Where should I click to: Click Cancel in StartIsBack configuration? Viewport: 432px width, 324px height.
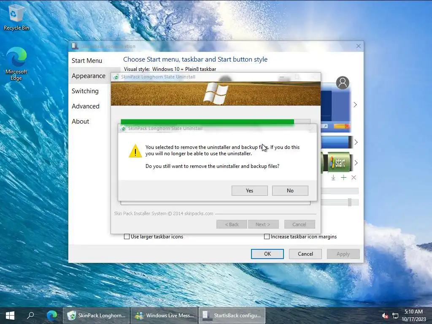tap(305, 254)
